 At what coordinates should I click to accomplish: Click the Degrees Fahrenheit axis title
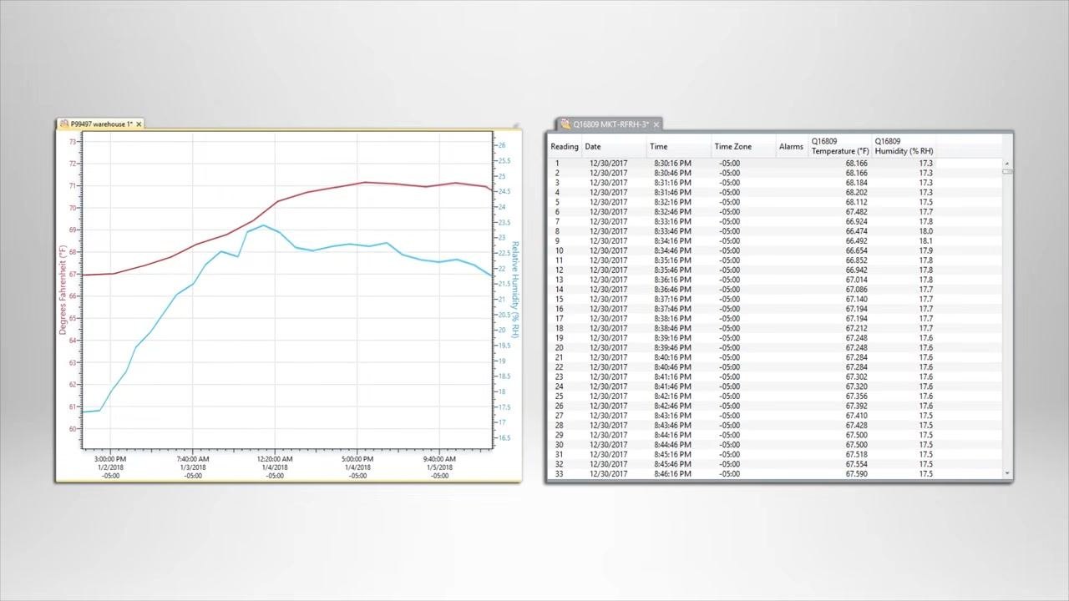coord(63,290)
